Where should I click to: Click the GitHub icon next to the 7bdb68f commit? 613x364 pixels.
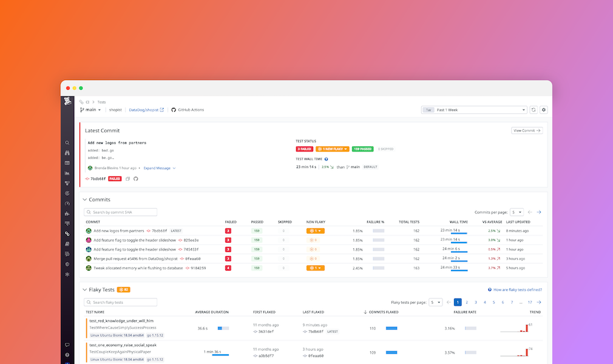pos(136,178)
